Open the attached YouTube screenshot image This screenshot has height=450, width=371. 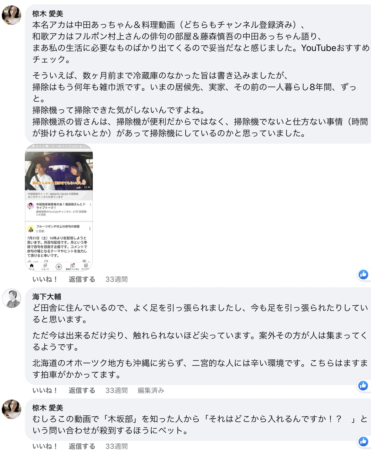click(x=59, y=207)
